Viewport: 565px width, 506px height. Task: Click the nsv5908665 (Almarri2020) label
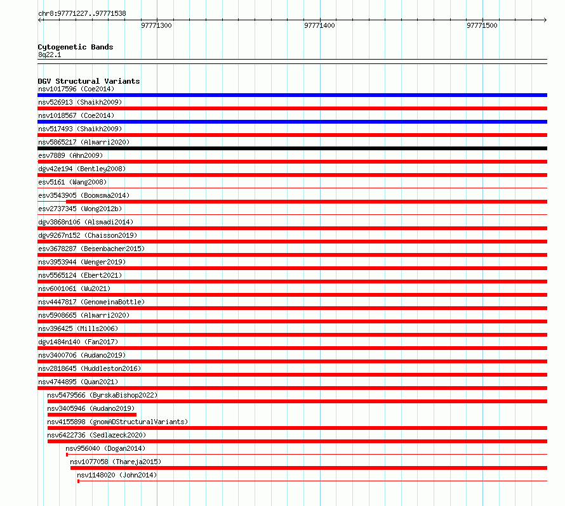pyautogui.click(x=84, y=315)
